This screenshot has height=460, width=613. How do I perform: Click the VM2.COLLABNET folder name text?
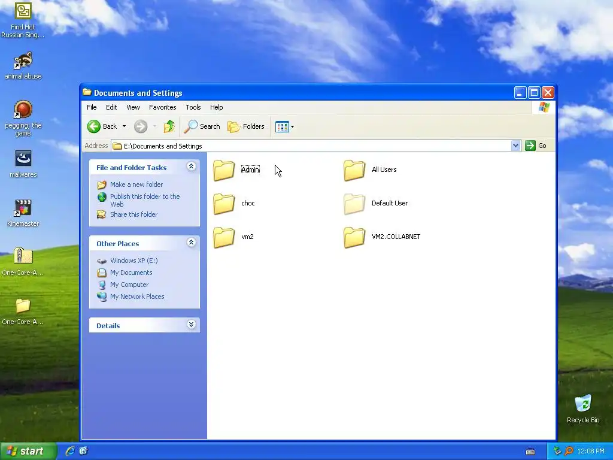click(x=396, y=237)
